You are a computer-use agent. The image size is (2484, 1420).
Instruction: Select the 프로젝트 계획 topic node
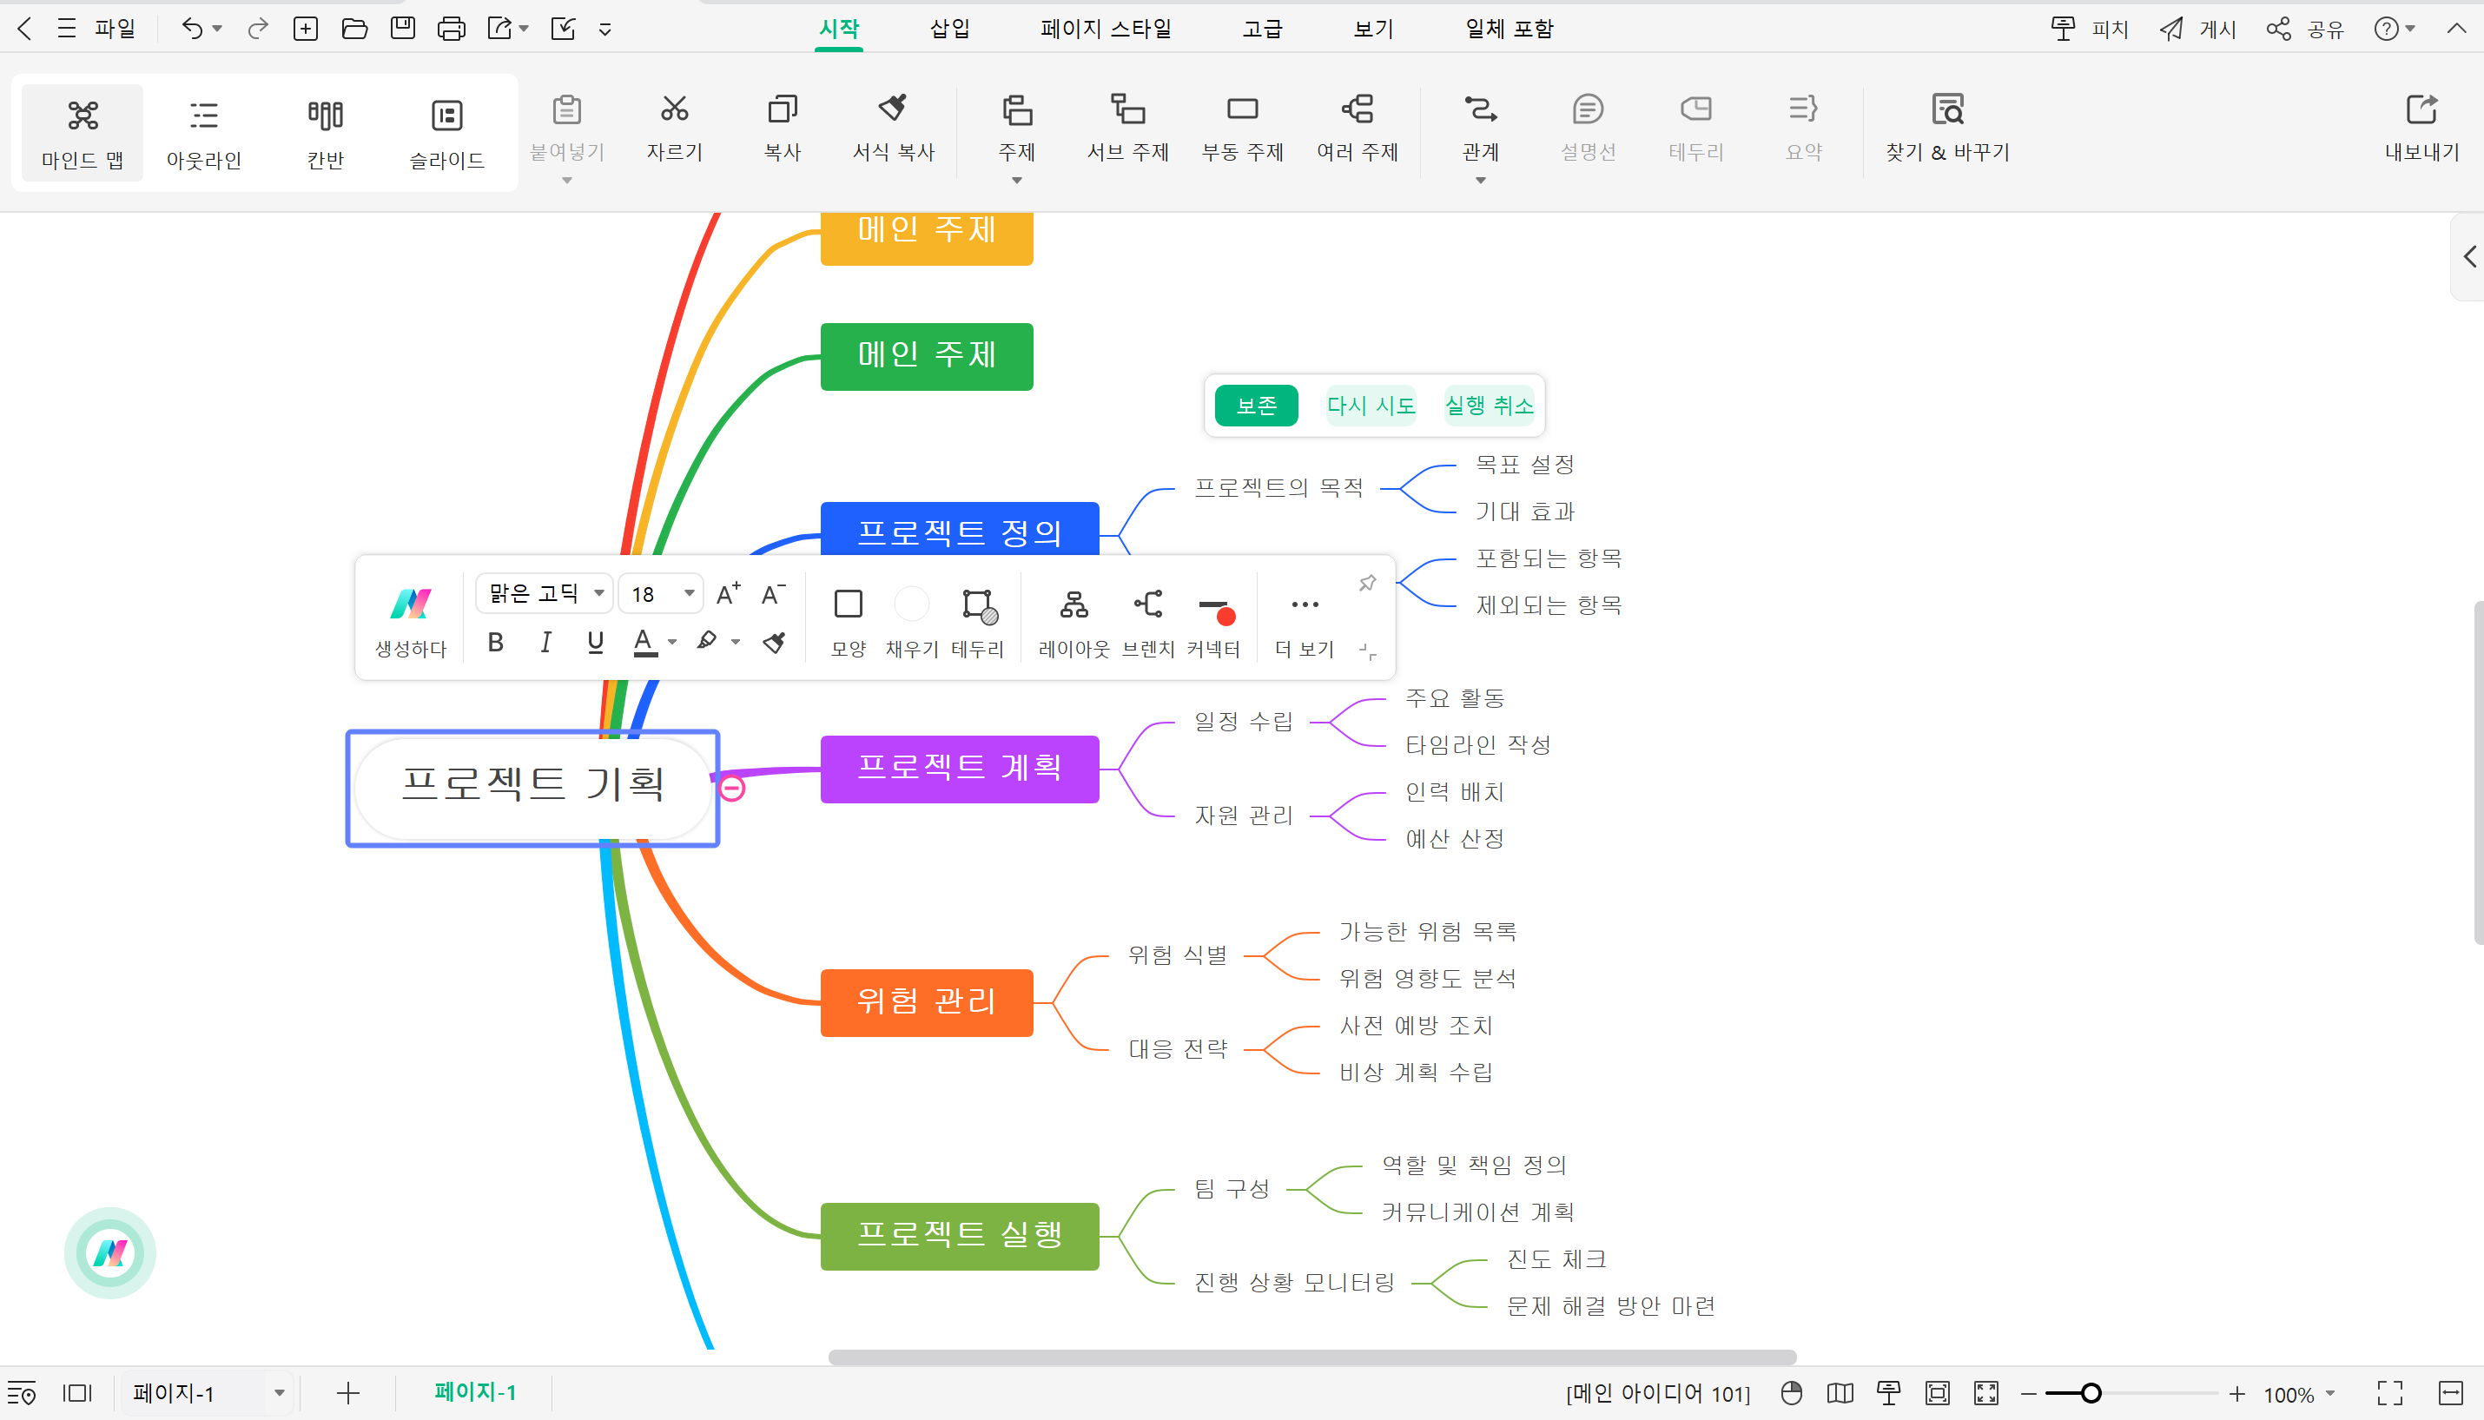[960, 769]
